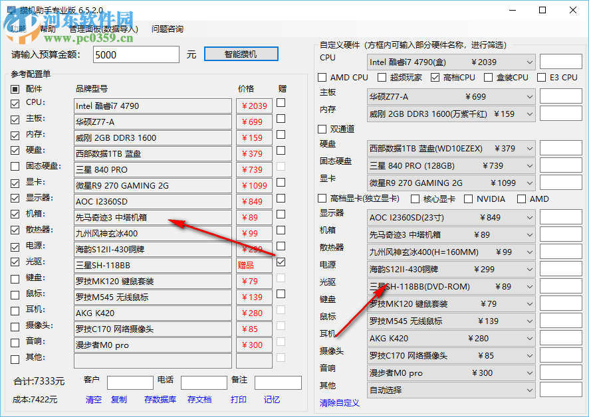The height and width of the screenshot is (417, 589).
Task: Enable the 双通道 memory checkbox
Action: pos(322,129)
